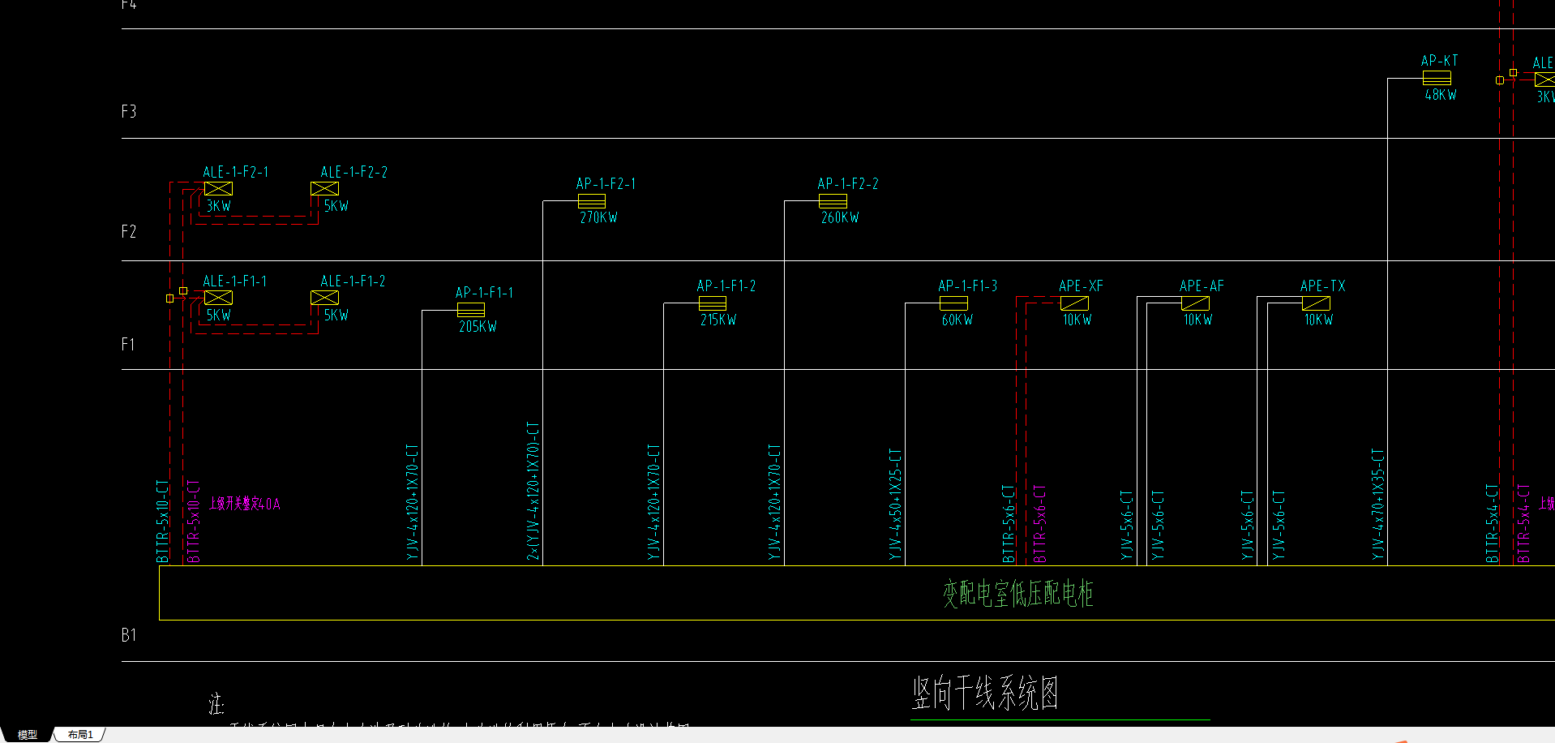Select the AP-1-F2-1 panel symbol
The height and width of the screenshot is (743, 1555).
click(x=592, y=201)
